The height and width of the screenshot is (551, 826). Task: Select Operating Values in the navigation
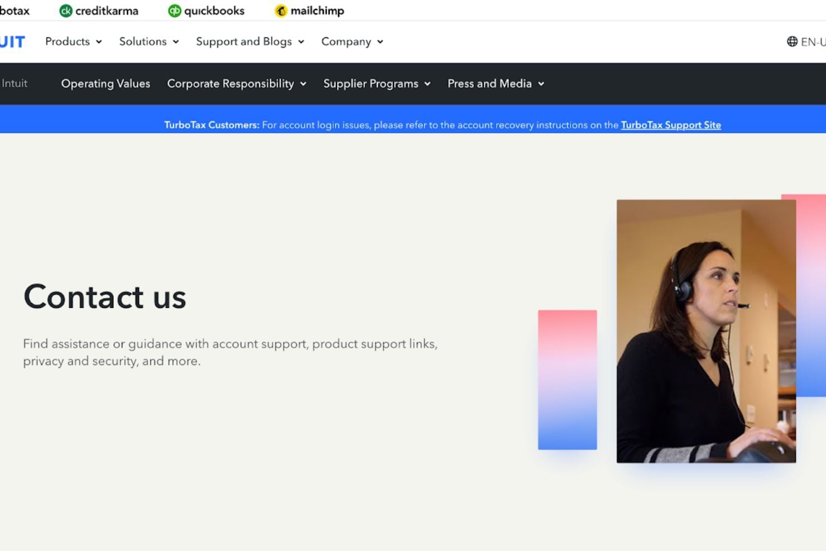tap(105, 84)
